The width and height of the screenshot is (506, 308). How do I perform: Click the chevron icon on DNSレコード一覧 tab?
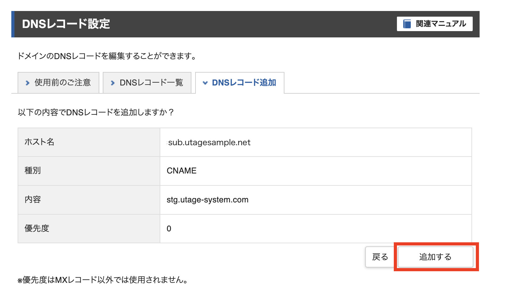(x=113, y=83)
